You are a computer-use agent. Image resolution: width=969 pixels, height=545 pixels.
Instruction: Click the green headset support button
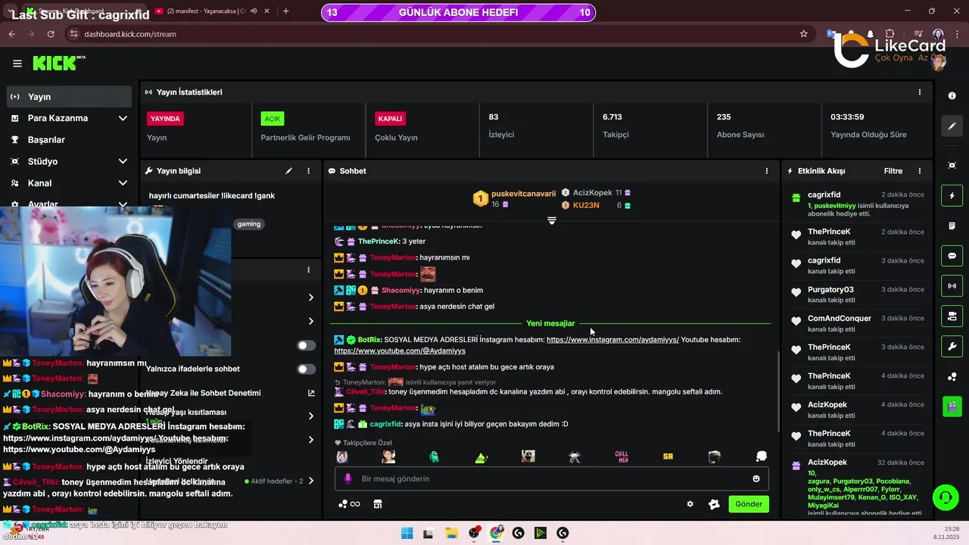point(946,498)
